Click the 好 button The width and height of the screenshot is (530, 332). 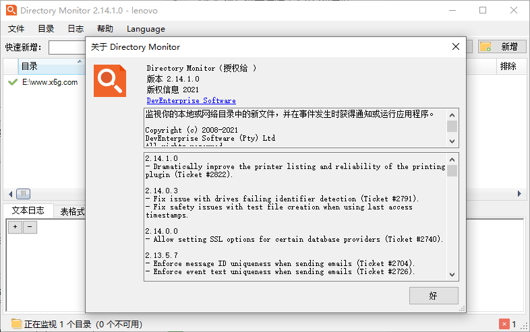pyautogui.click(x=434, y=296)
